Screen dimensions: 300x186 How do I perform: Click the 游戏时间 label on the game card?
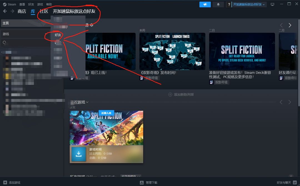96,149
